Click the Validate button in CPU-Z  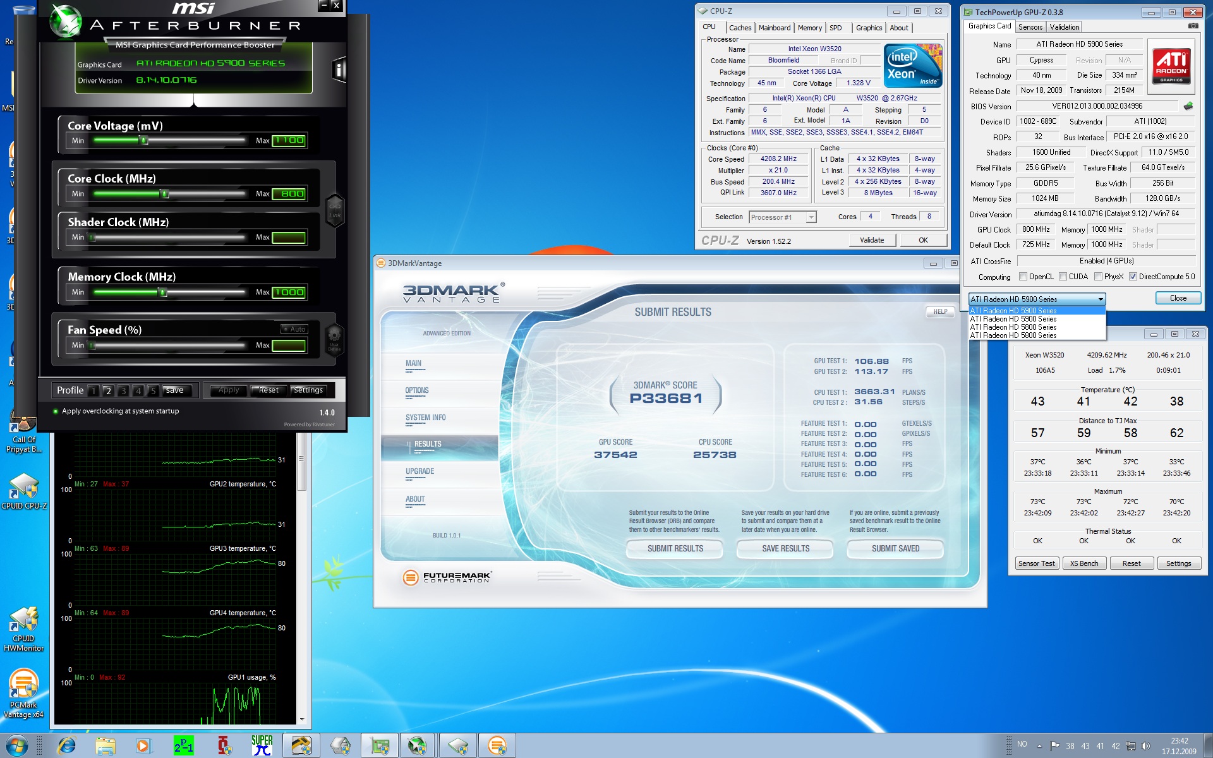click(x=872, y=240)
